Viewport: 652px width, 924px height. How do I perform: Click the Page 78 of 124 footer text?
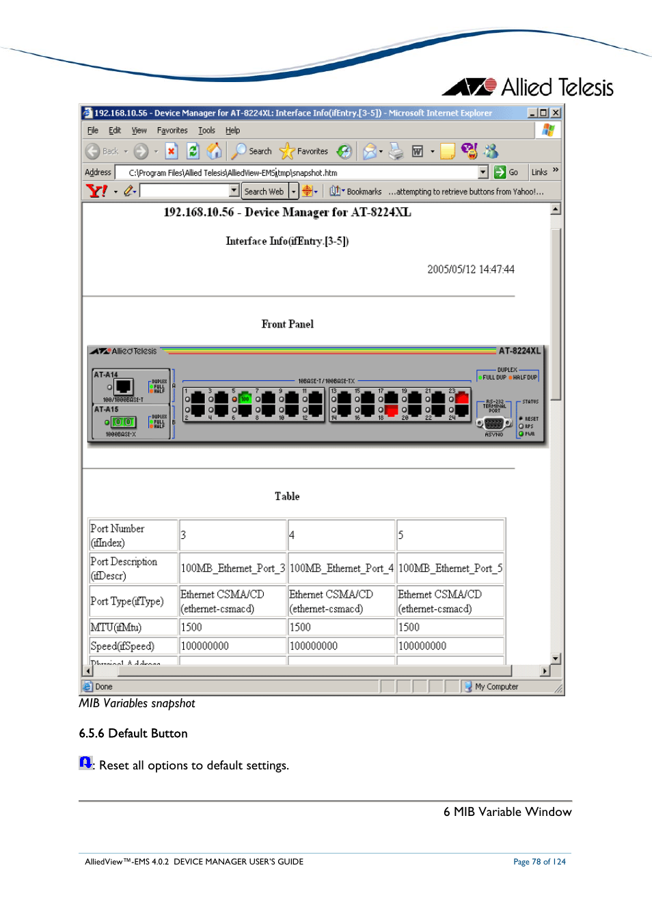click(539, 862)
